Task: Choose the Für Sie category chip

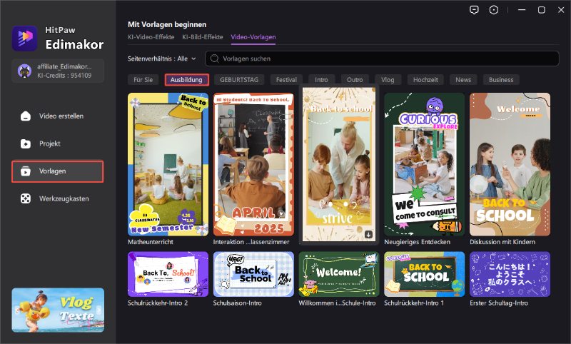Action: (x=144, y=80)
